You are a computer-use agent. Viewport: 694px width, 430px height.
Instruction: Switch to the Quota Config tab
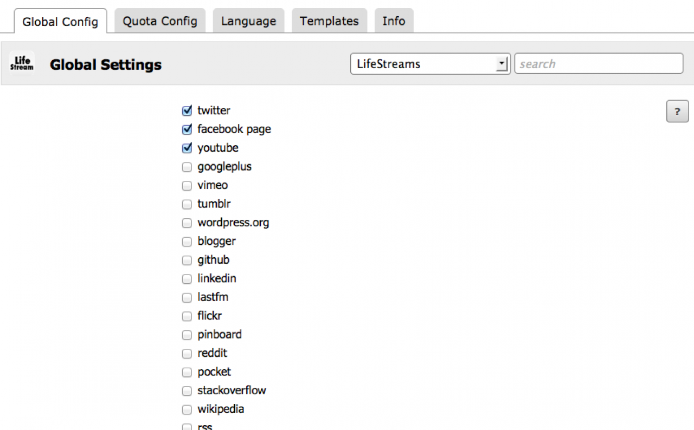(x=160, y=21)
